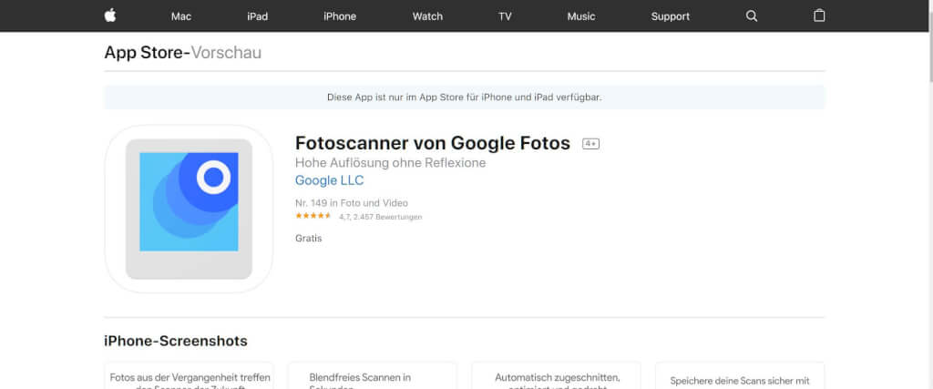Click the iPhone/iPad availability banner
933x389 pixels.
tap(464, 97)
